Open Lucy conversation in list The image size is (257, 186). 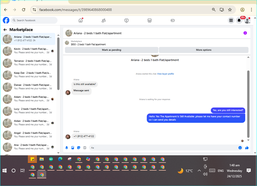28,111
